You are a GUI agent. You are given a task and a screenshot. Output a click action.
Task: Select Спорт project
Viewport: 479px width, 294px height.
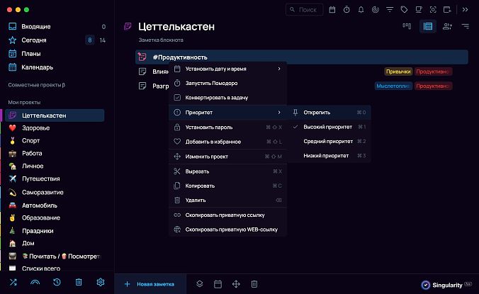click(x=55, y=141)
